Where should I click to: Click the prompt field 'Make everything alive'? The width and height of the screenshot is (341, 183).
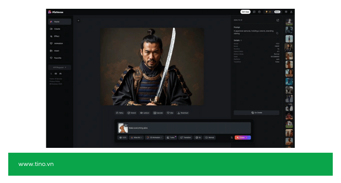click(184, 128)
